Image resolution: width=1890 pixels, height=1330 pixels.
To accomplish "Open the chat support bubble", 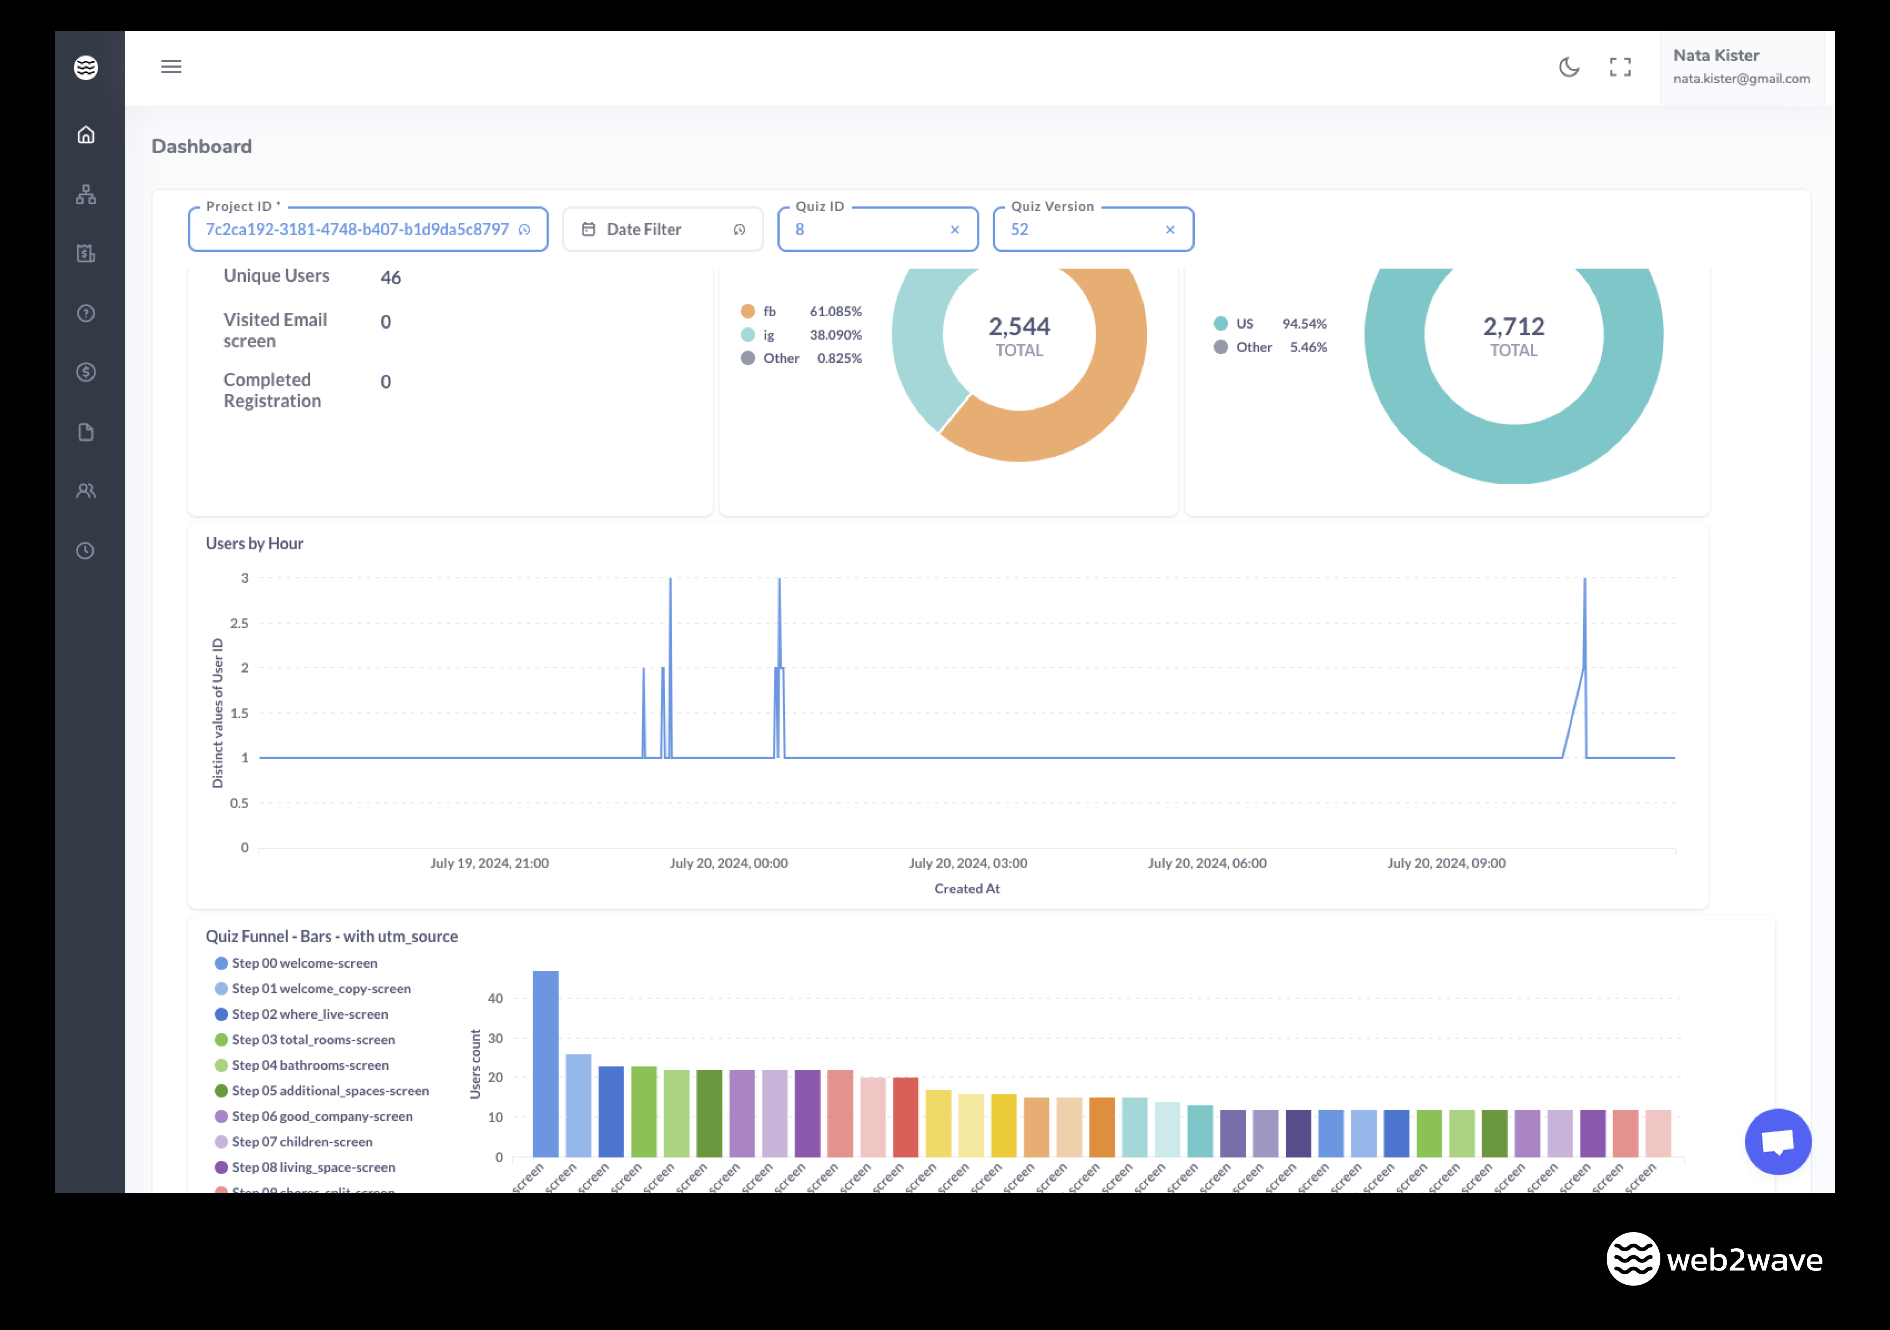I will pos(1777,1142).
